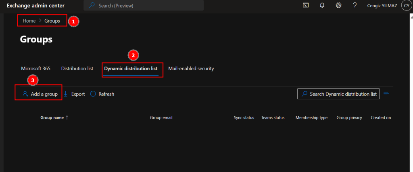
Task: Switch to the Distribution list tab
Action: pyautogui.click(x=77, y=69)
